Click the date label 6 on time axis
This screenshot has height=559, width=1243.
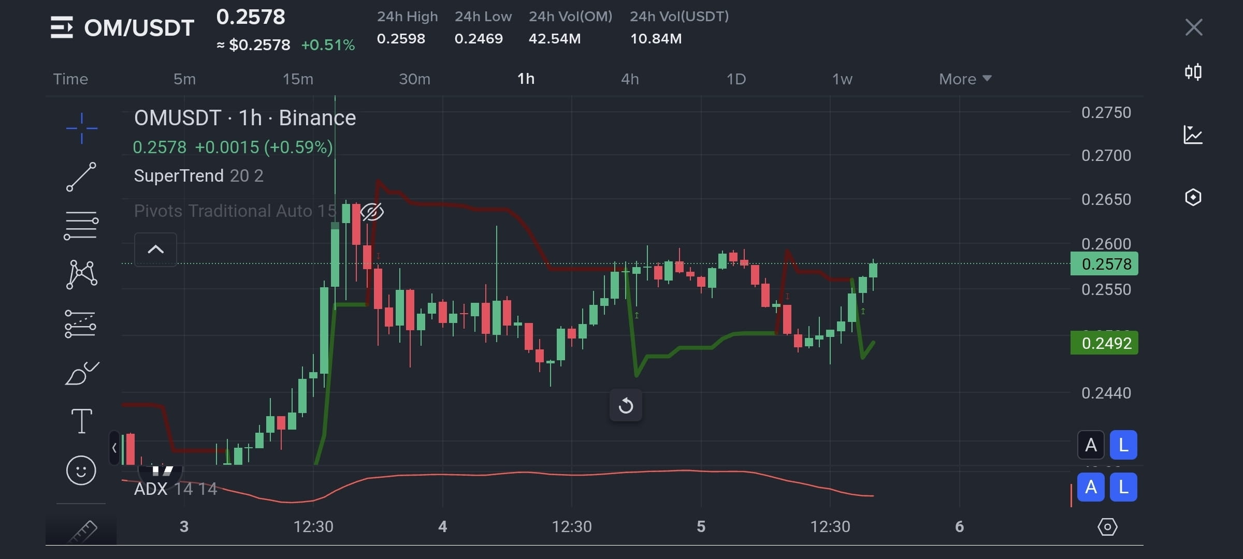[959, 527]
